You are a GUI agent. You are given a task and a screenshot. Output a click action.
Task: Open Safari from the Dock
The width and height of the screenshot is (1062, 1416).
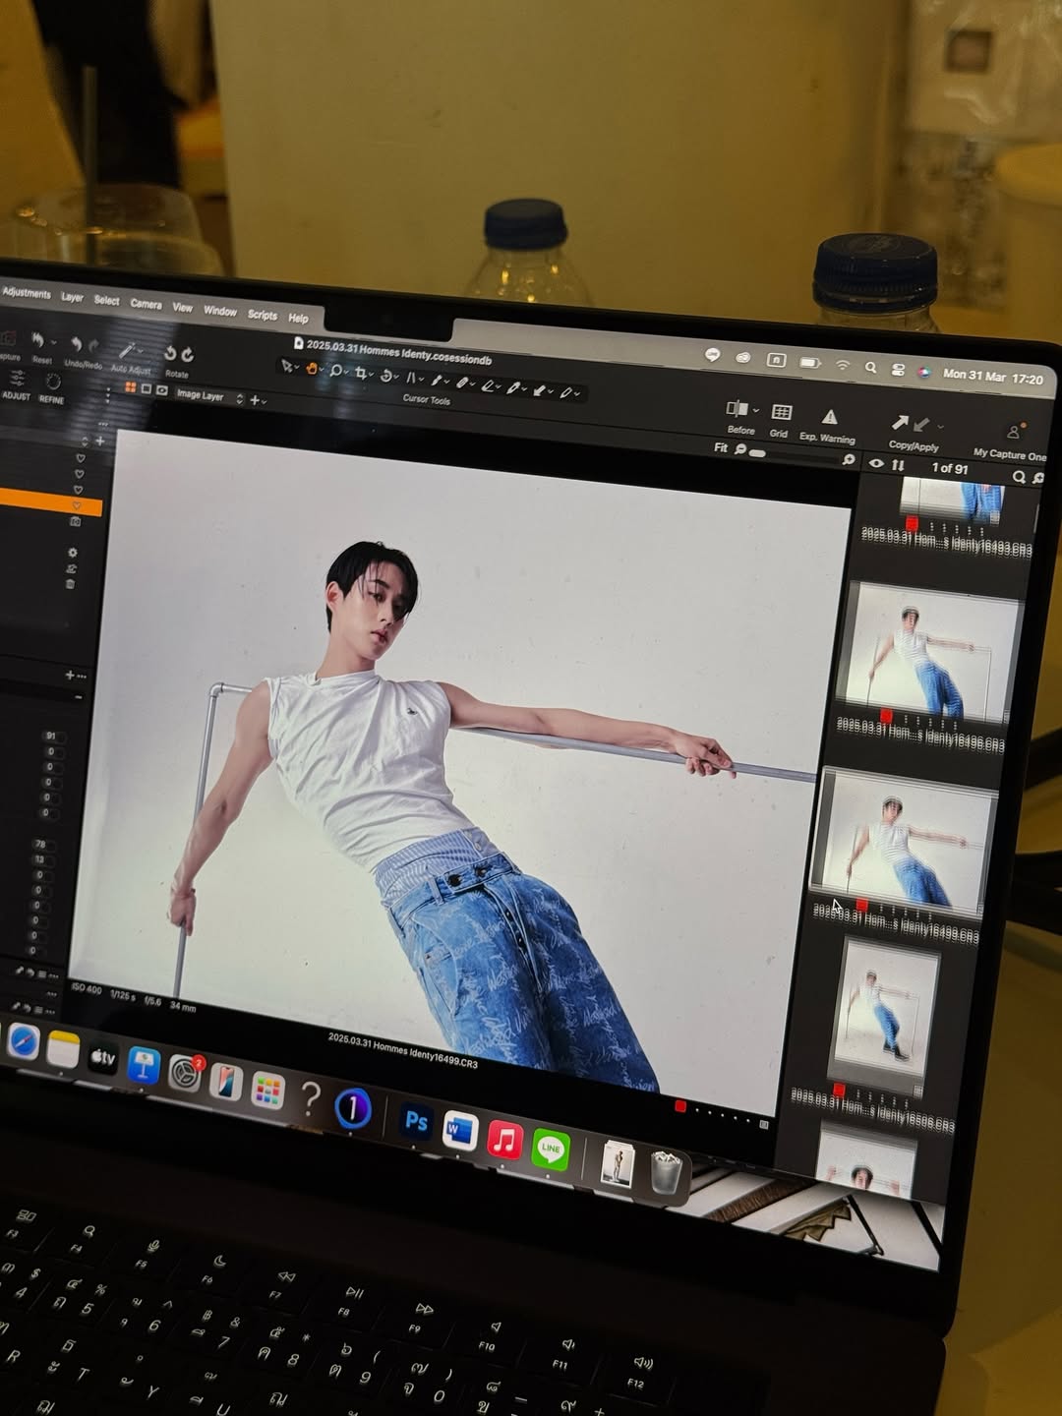(23, 1041)
